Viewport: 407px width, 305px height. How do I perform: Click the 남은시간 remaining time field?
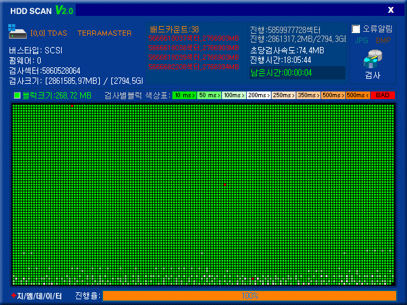coord(297,72)
